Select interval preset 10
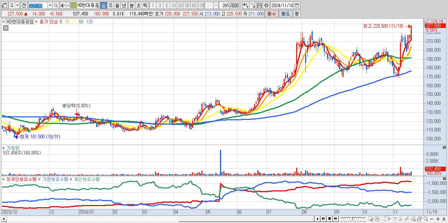This screenshot has height=223, width=448. (173, 5)
